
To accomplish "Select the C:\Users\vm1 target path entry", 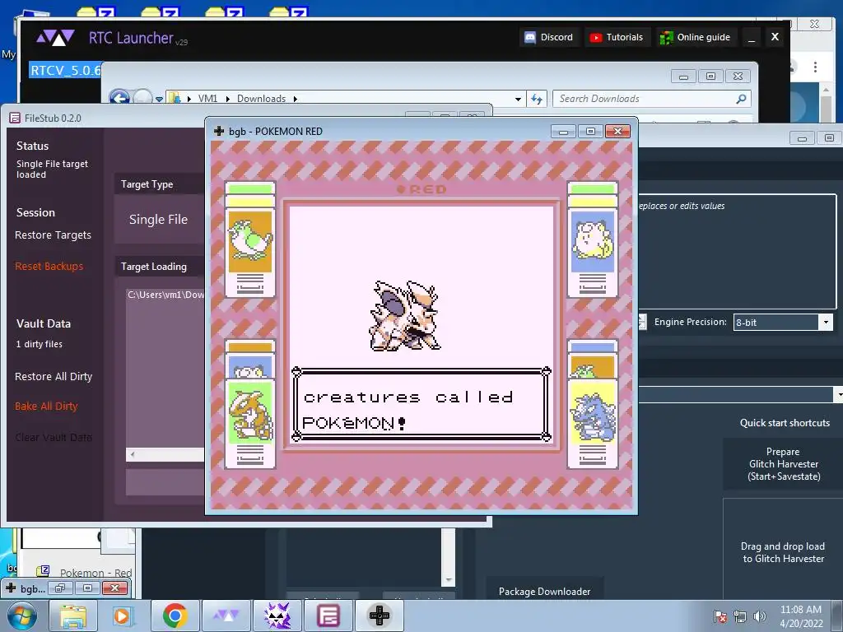I will (165, 295).
